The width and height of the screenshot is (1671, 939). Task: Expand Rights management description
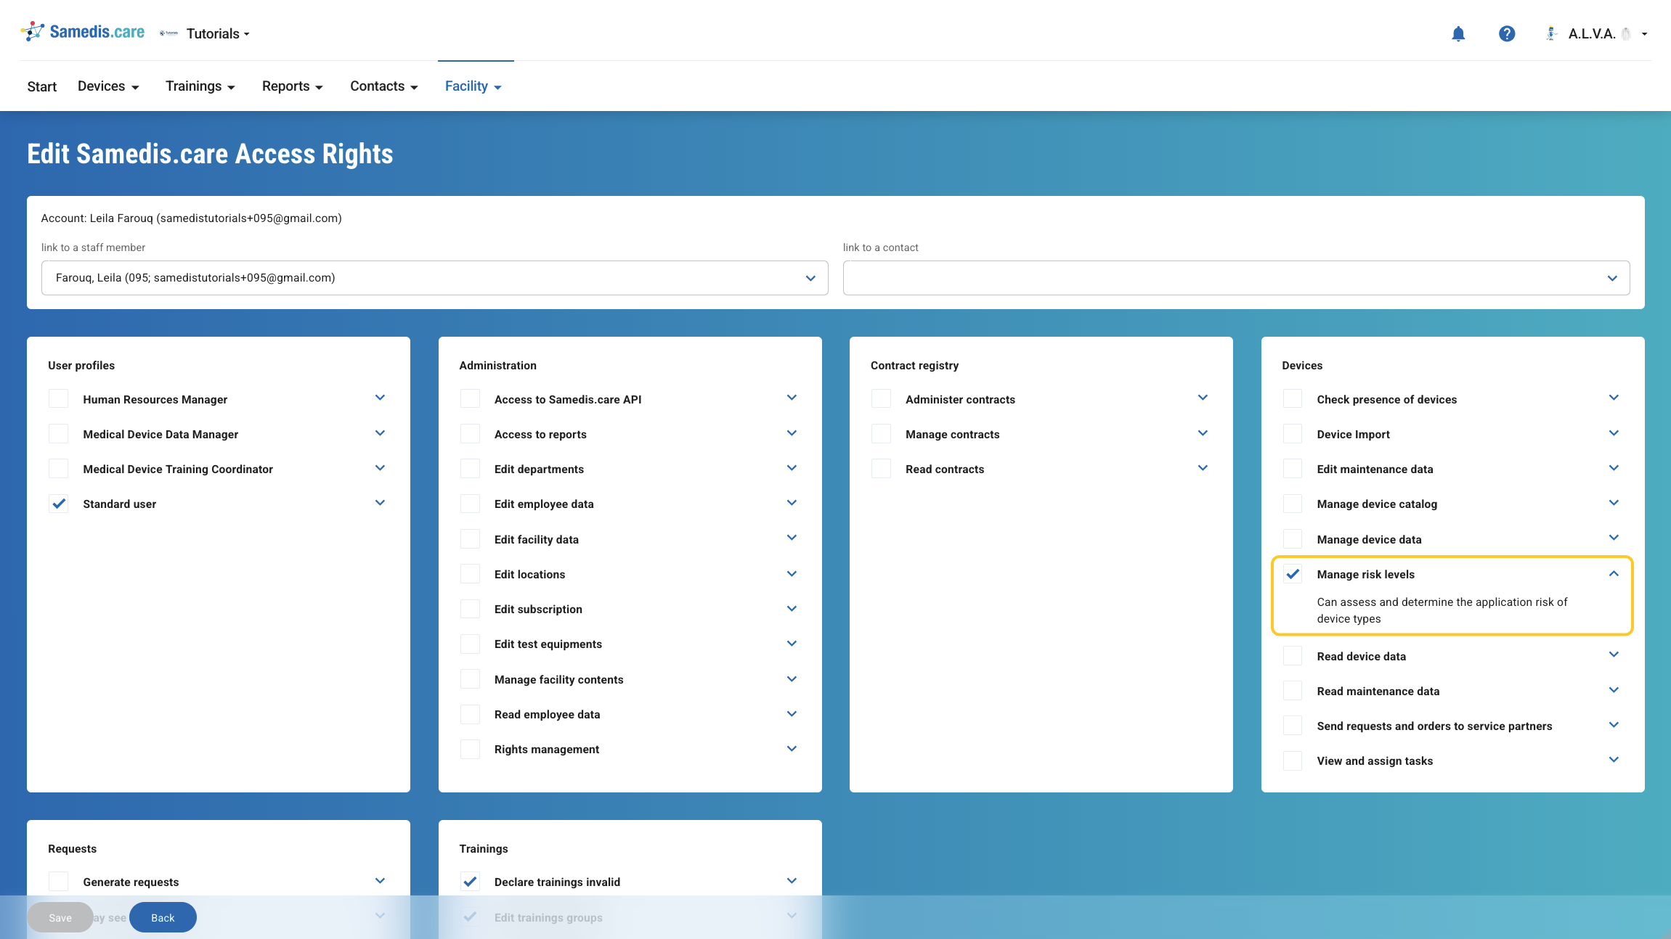pyautogui.click(x=792, y=748)
